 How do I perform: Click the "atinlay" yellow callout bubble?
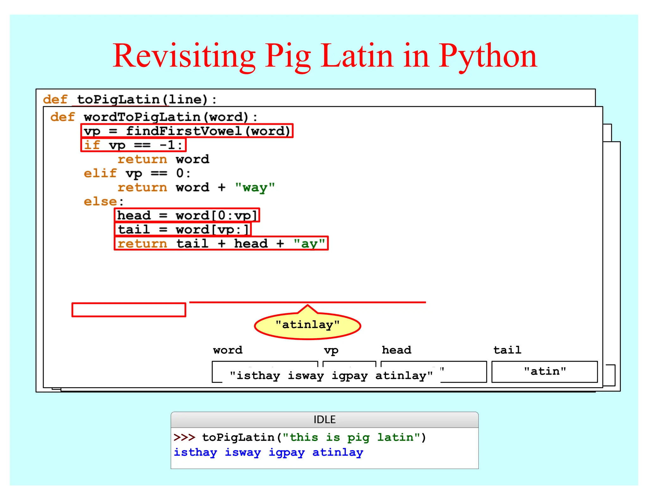click(308, 326)
